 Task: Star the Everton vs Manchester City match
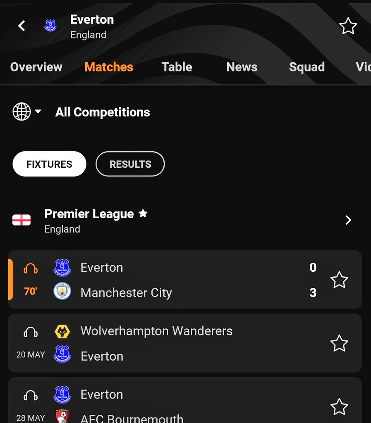click(x=339, y=280)
